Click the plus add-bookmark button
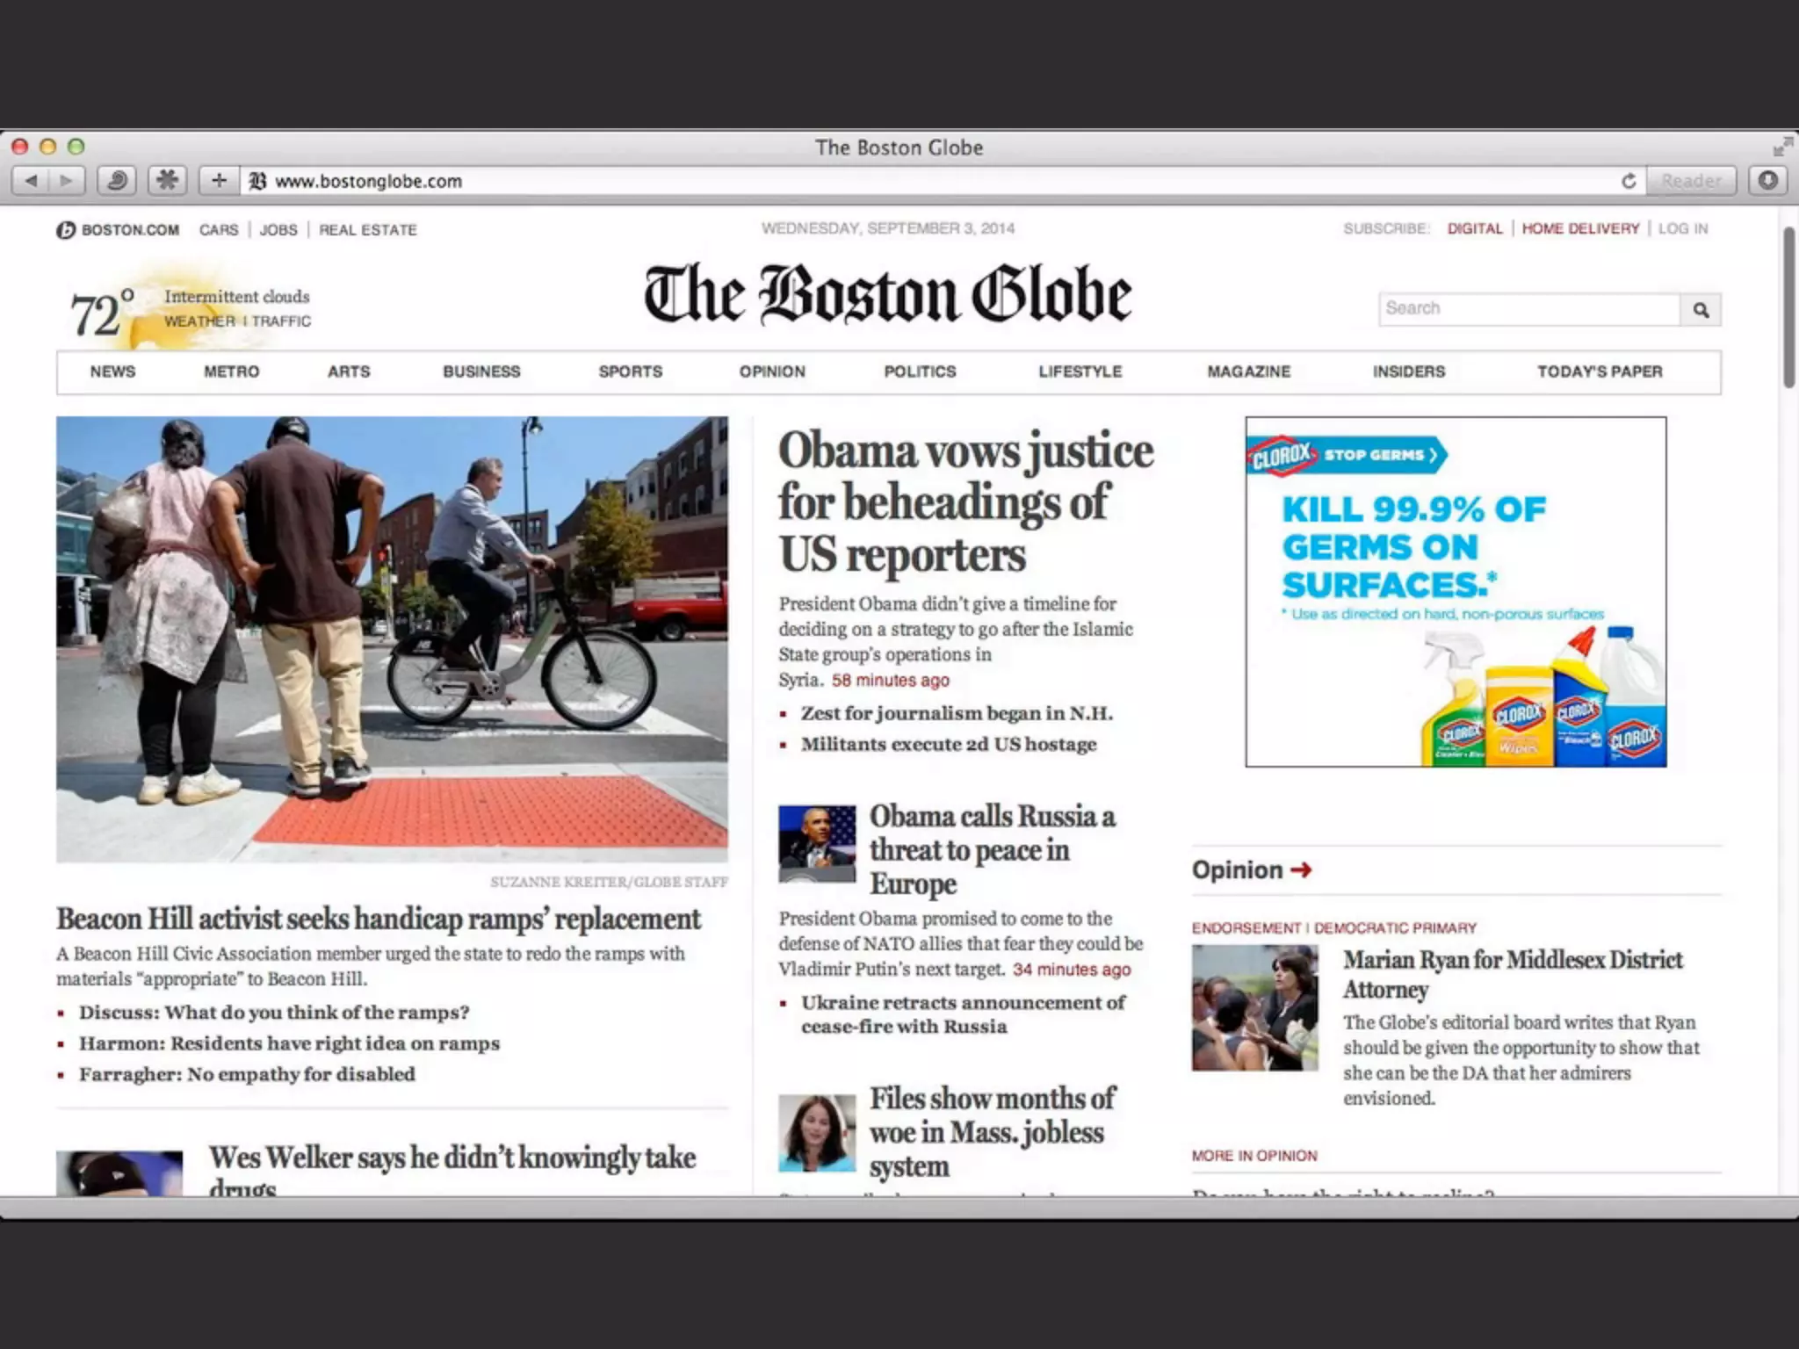Screen dimensions: 1799x1349 [219, 181]
